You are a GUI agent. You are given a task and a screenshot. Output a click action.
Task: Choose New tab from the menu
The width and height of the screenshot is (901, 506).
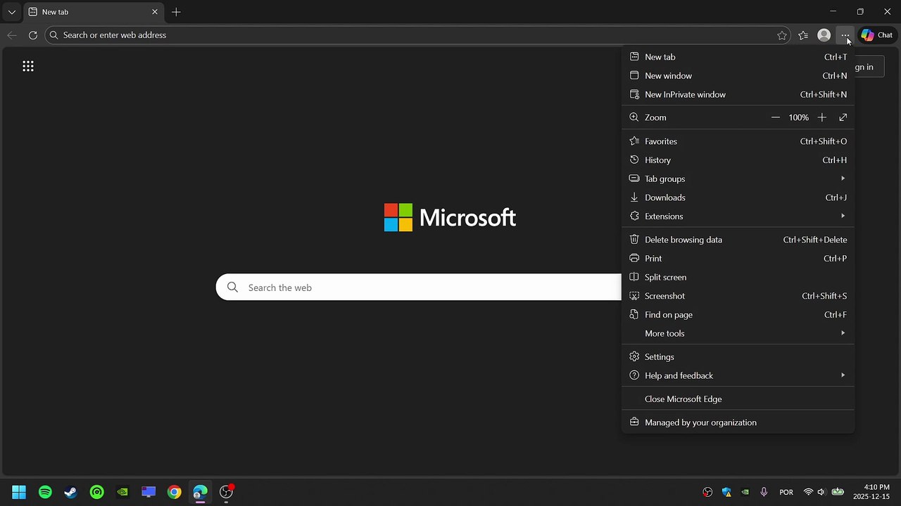(738, 57)
